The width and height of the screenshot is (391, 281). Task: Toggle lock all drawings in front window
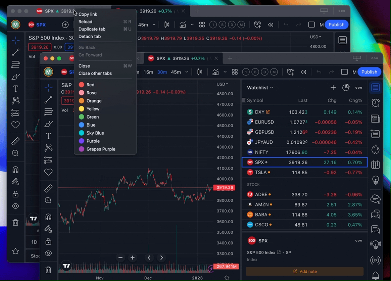[x=48, y=241]
